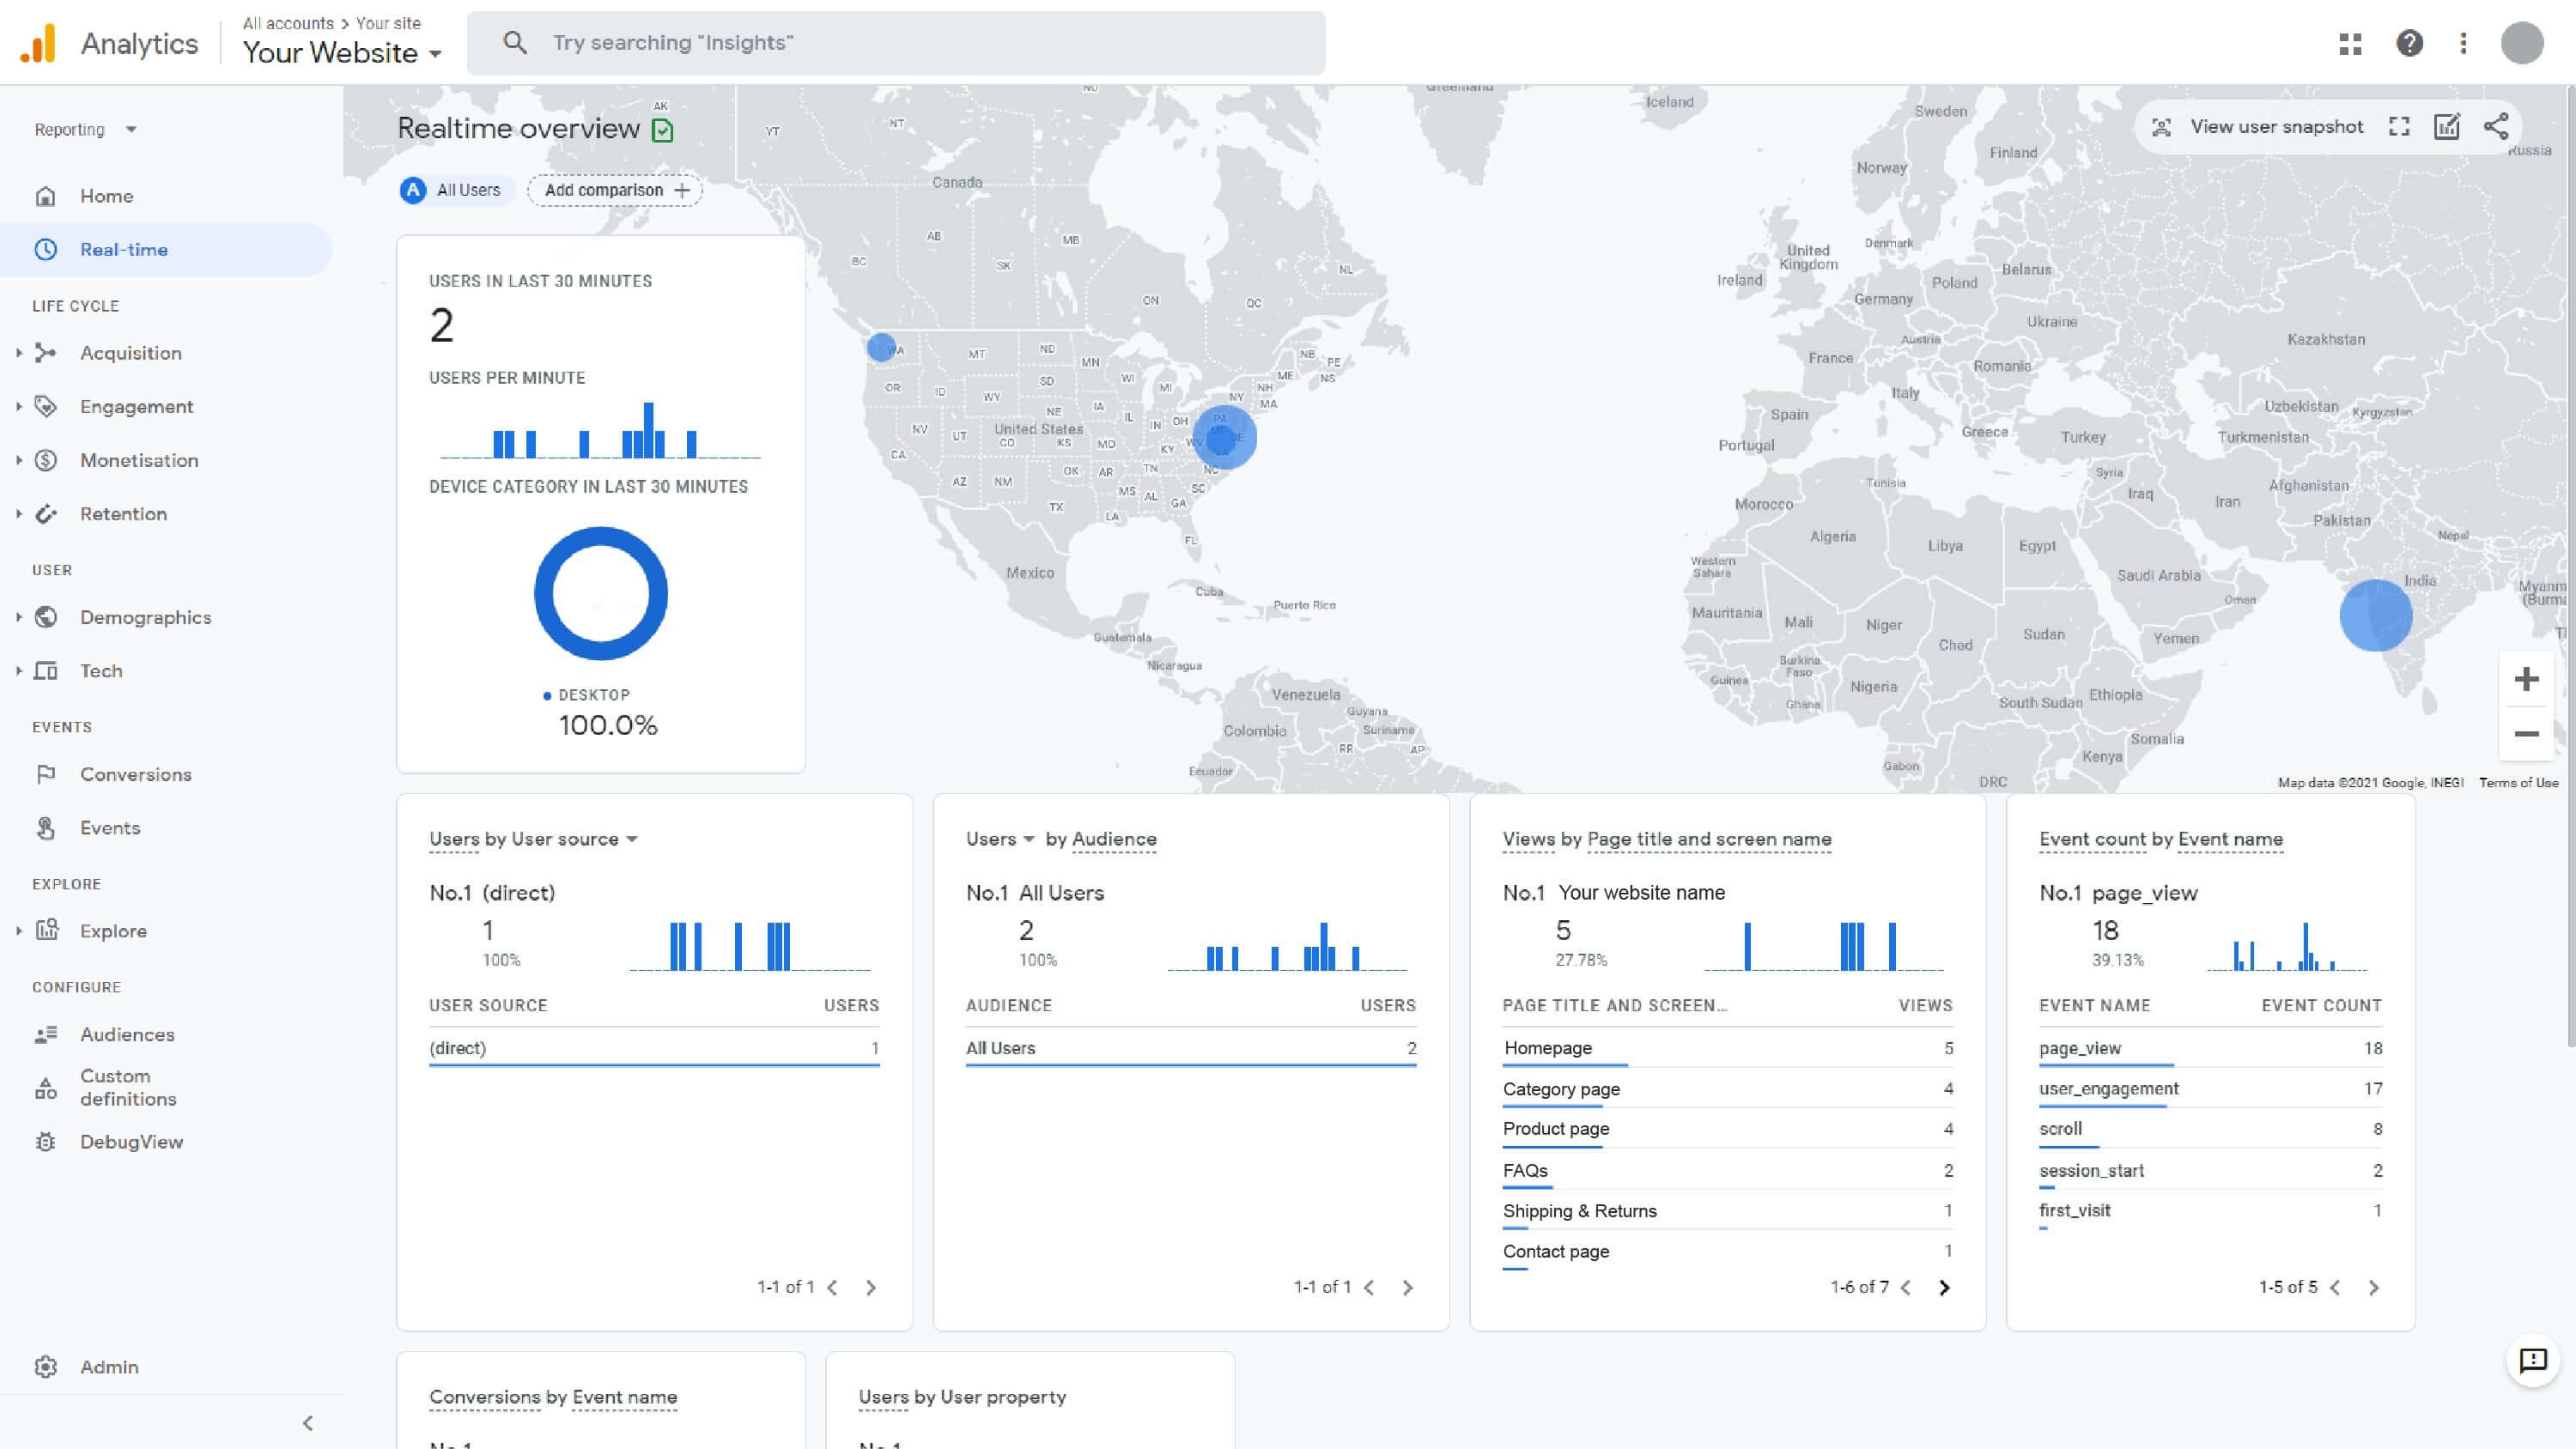This screenshot has width=2576, height=1449.
Task: Open the Explore section in the sidebar
Action: (x=112, y=930)
